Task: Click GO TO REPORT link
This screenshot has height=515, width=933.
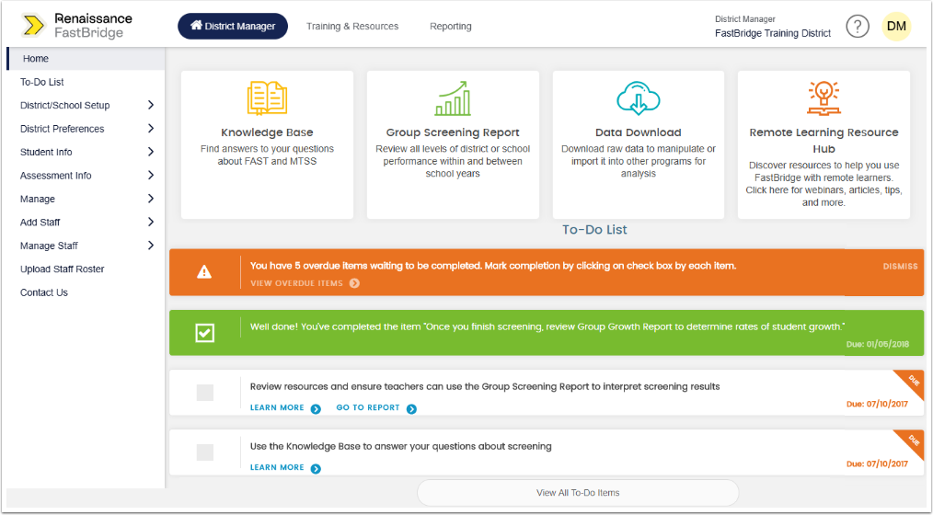Action: coord(368,408)
